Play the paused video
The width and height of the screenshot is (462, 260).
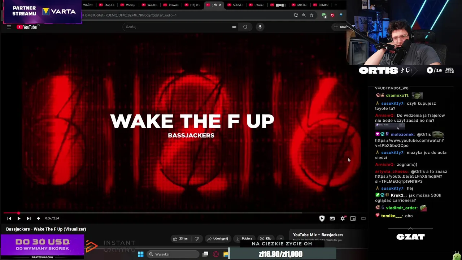[19, 218]
